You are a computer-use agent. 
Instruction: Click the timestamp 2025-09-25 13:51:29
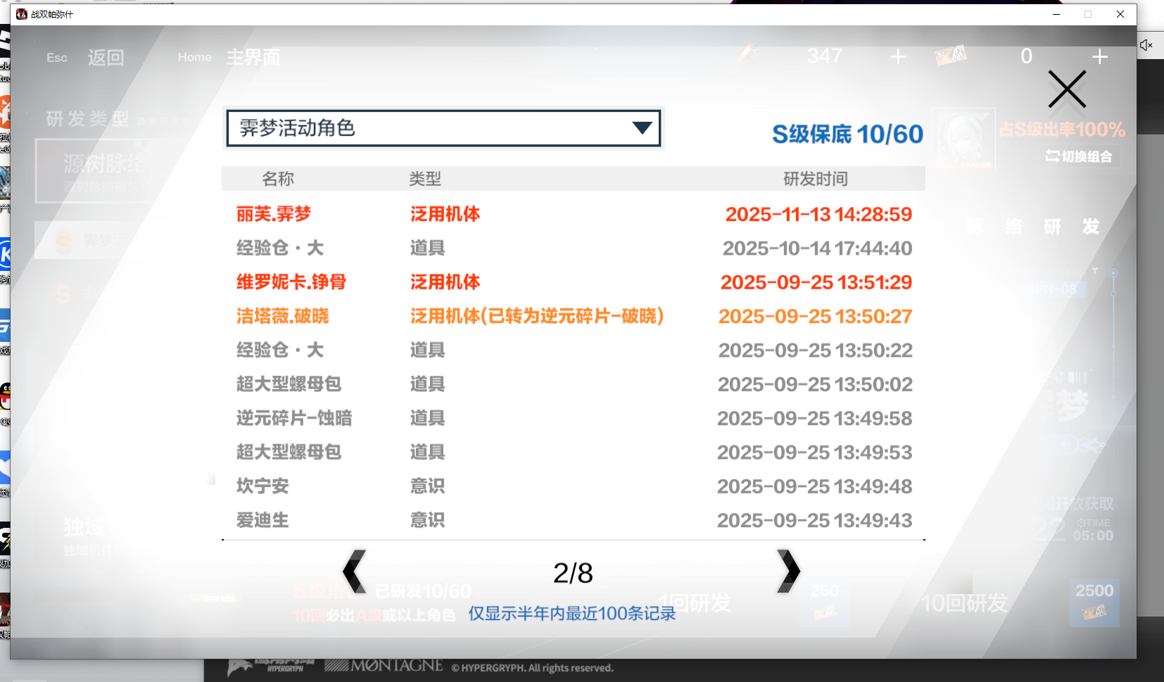pyautogui.click(x=816, y=282)
